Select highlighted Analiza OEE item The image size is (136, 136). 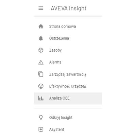[x=68, y=98]
